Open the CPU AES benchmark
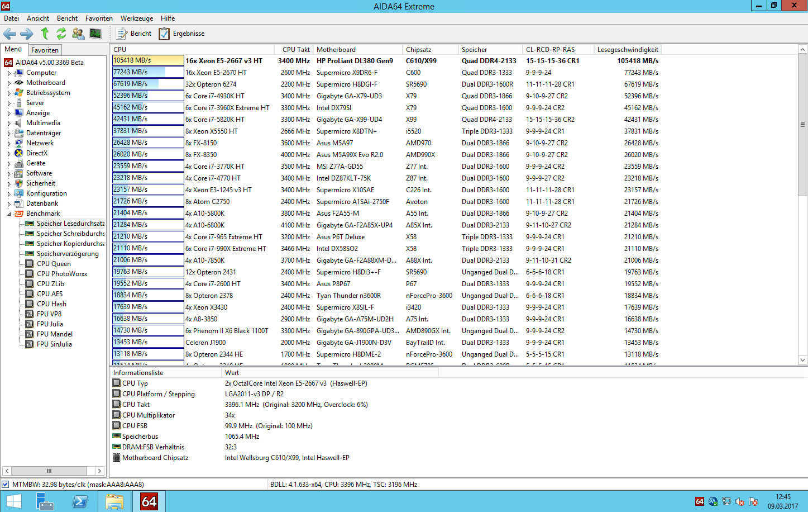This screenshot has height=512, width=808. point(50,294)
